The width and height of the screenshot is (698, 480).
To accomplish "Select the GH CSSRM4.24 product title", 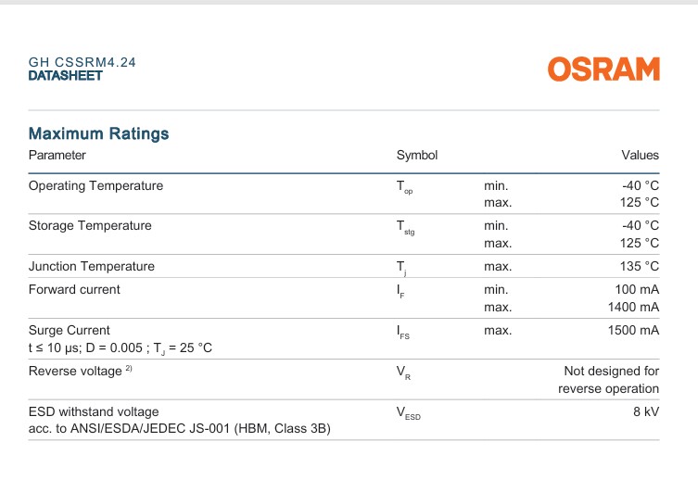I will tap(82, 62).
